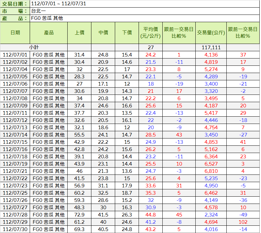The image size is (261, 233).
Task: Select the volume change value 102
Action: (243, 222)
